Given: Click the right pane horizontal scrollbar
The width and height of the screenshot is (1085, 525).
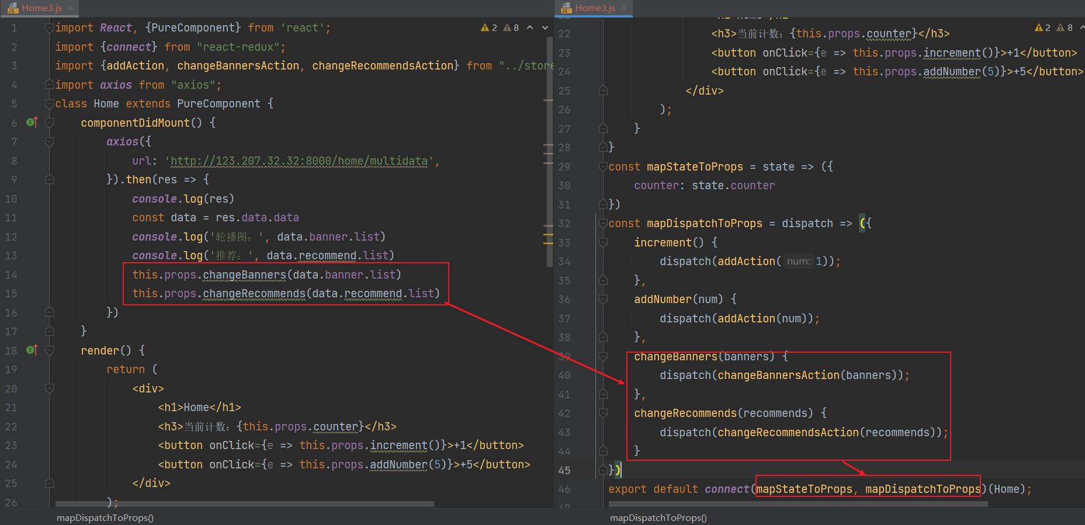Looking at the screenshot, I should 798,503.
